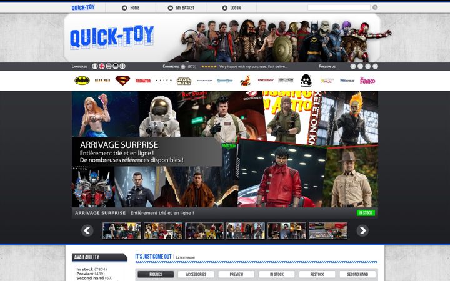Open Home from the top navigation

click(131, 8)
